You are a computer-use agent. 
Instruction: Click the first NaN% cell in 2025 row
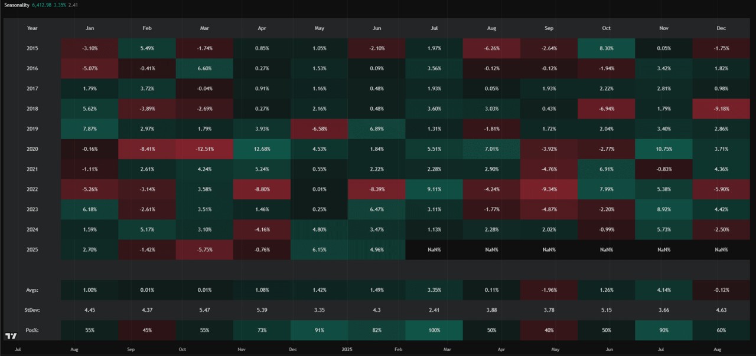(x=434, y=249)
